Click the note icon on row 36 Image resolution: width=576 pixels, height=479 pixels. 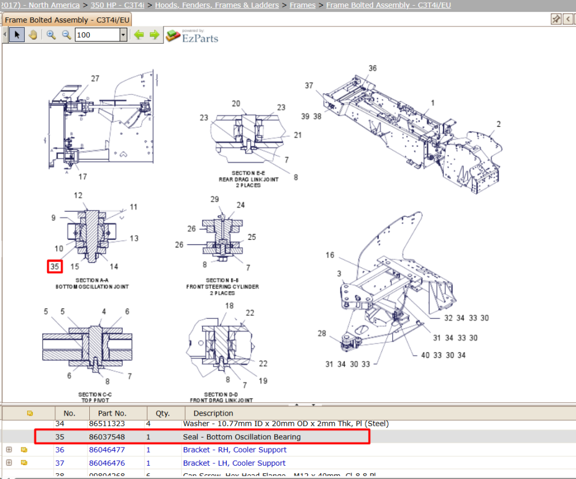[x=24, y=450]
